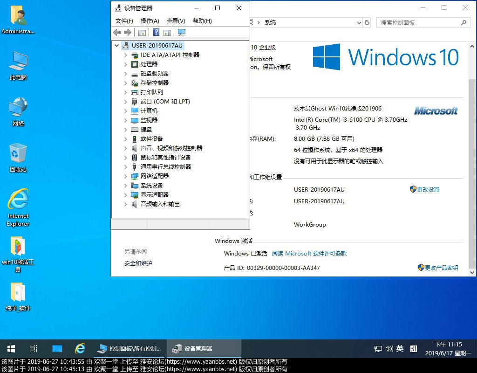The height and width of the screenshot is (373, 477).
Task: Expand the 处理器 tree node
Action: click(x=126, y=64)
